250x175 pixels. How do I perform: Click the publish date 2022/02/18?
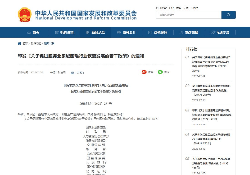(x=37, y=73)
